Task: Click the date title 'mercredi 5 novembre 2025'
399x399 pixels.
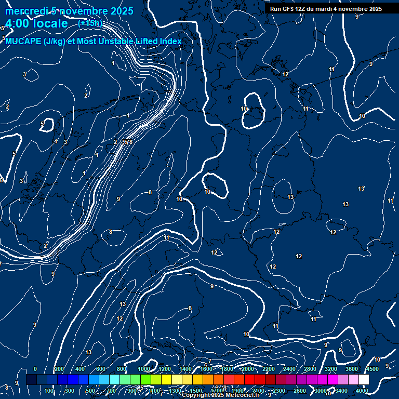Action: pos(69,11)
